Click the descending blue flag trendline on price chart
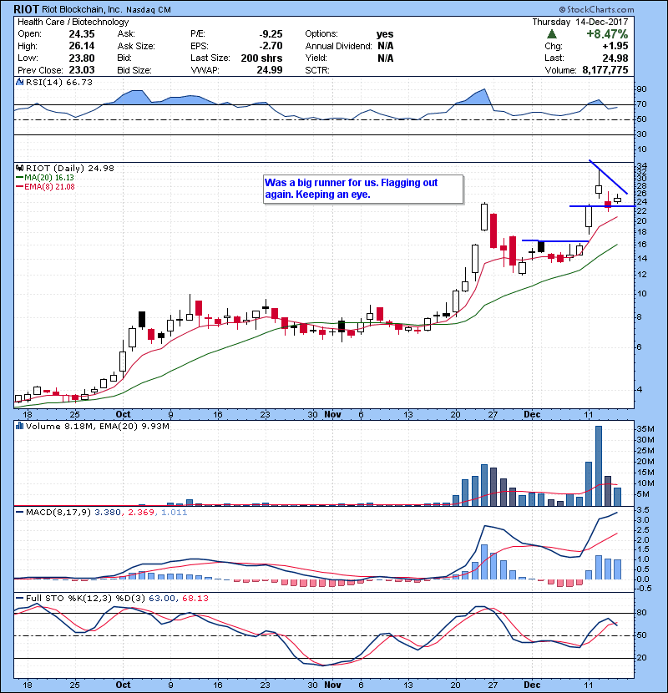This screenshot has height=693, width=668. (609, 177)
